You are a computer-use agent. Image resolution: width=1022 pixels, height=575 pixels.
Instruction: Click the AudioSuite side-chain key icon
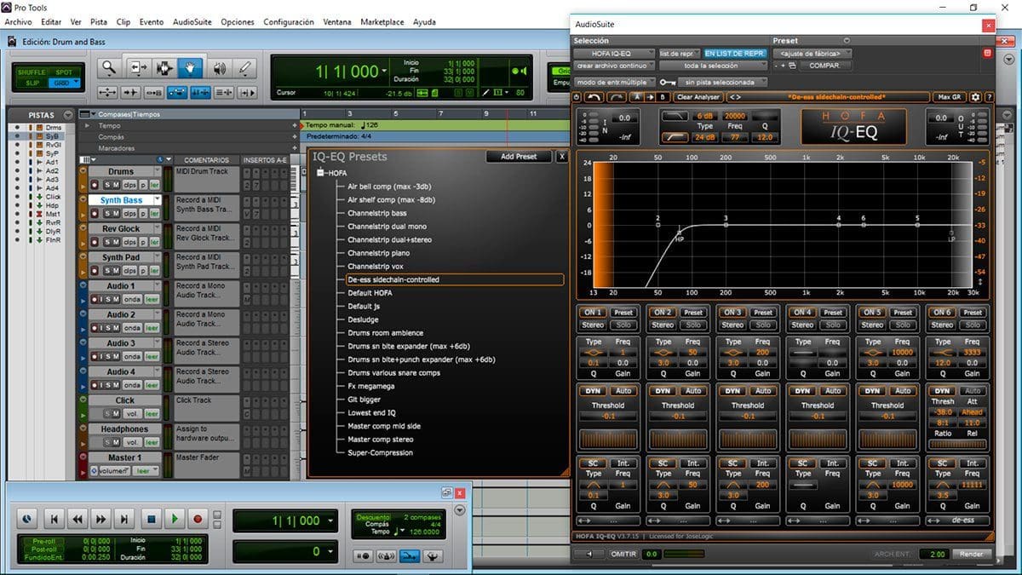click(x=668, y=82)
